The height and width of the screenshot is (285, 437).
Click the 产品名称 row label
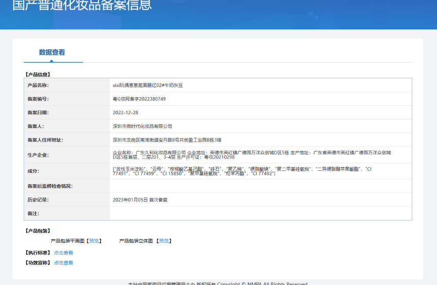[x=38, y=86]
